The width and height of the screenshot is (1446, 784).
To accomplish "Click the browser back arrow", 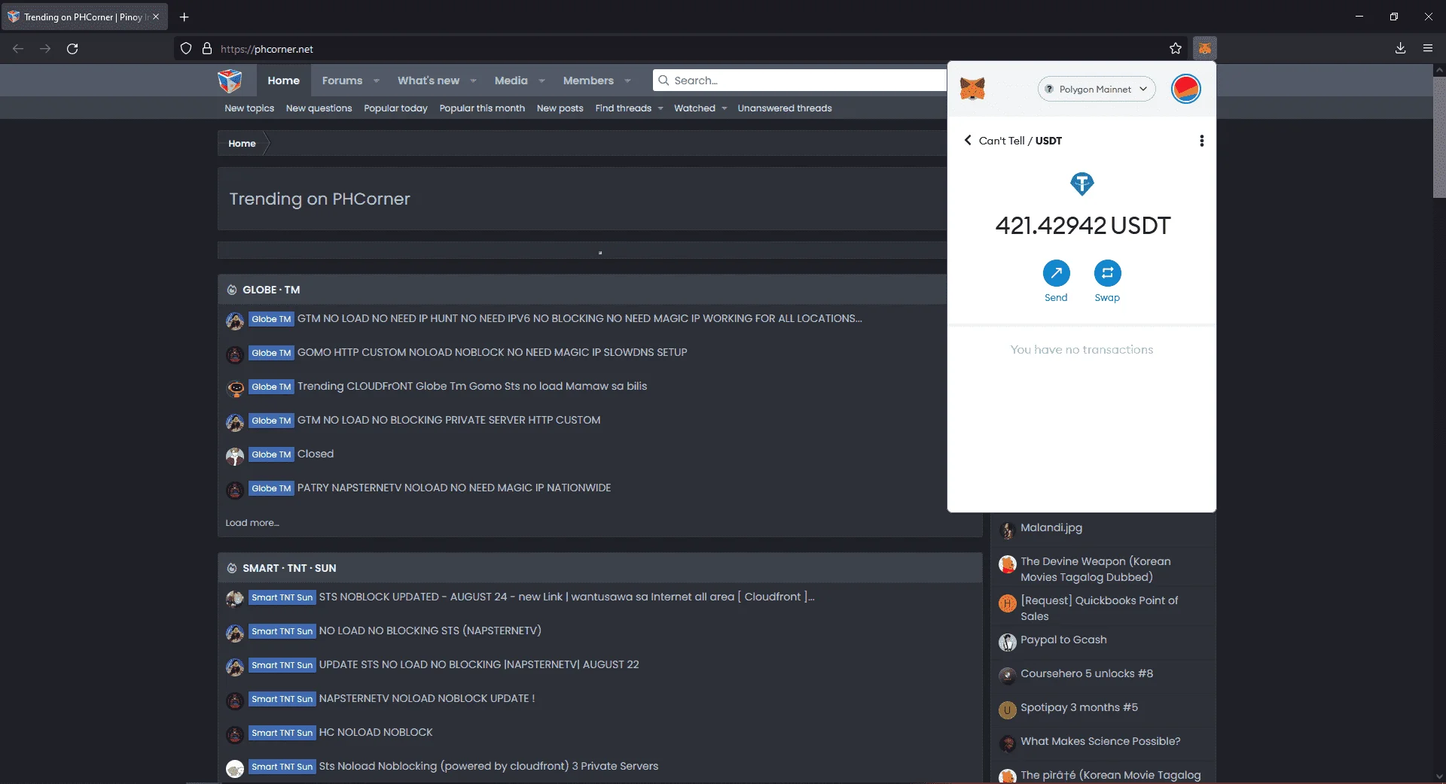I will (18, 48).
